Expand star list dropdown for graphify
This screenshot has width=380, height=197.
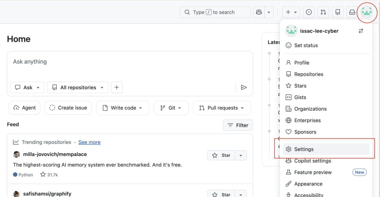click(x=241, y=194)
